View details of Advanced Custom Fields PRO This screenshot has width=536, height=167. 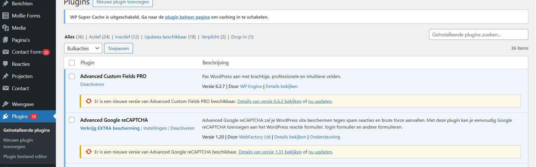(281, 87)
